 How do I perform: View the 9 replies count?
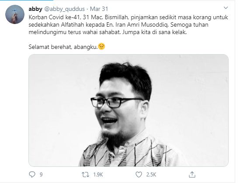[x=41, y=175]
